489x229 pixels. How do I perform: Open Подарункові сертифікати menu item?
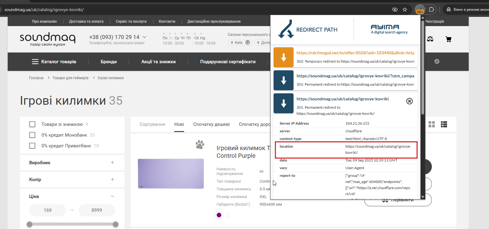click(x=228, y=62)
